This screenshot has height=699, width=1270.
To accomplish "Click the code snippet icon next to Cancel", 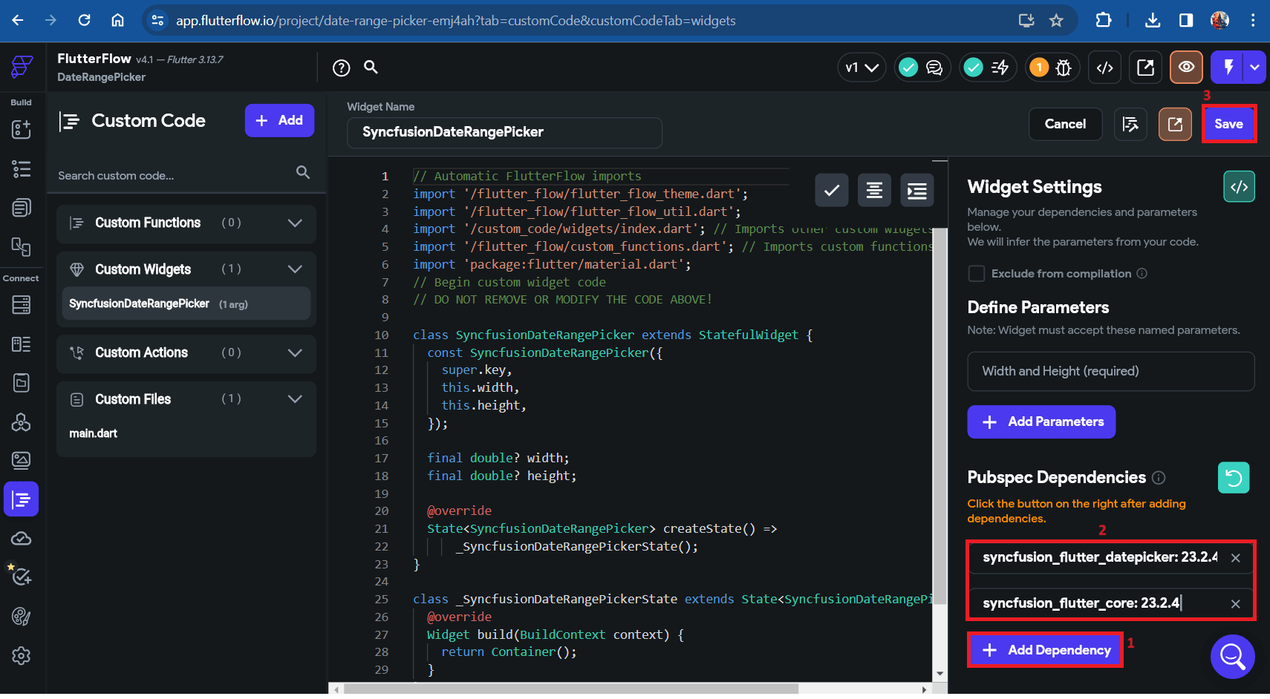I will point(1130,124).
